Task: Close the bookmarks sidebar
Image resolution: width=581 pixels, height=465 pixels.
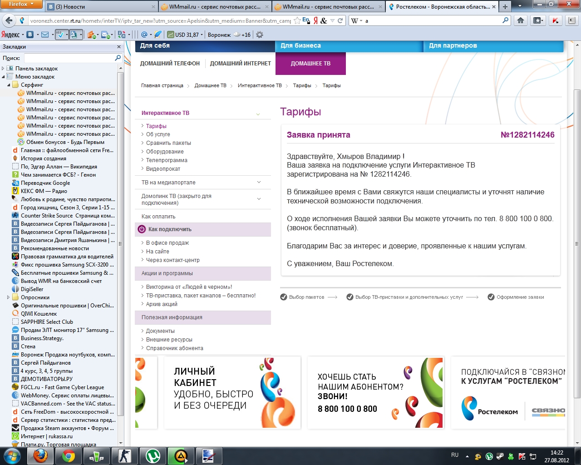Action: coord(119,46)
